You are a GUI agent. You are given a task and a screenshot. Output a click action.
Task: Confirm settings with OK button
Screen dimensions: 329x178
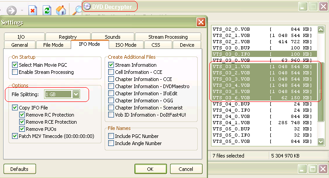150,169
